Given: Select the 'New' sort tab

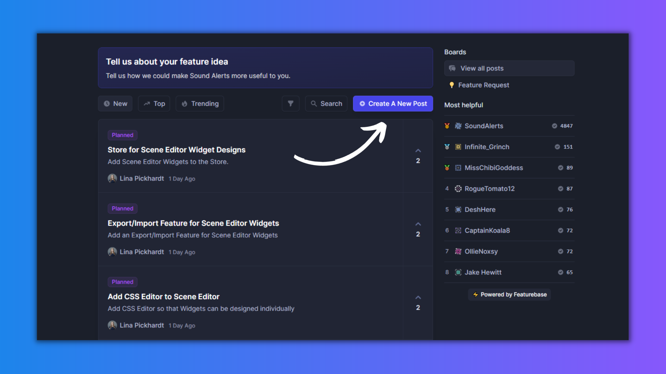Looking at the screenshot, I should click(x=115, y=104).
